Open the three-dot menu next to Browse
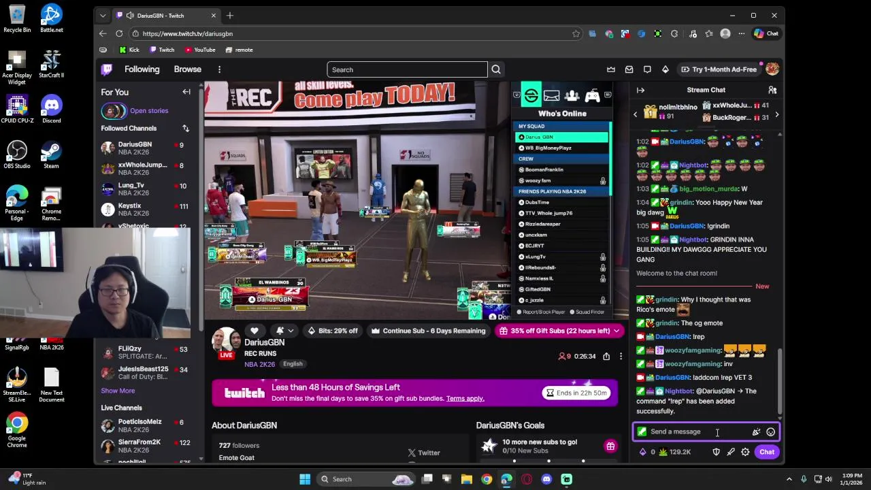Screen dimensions: 871x490 click(219, 69)
